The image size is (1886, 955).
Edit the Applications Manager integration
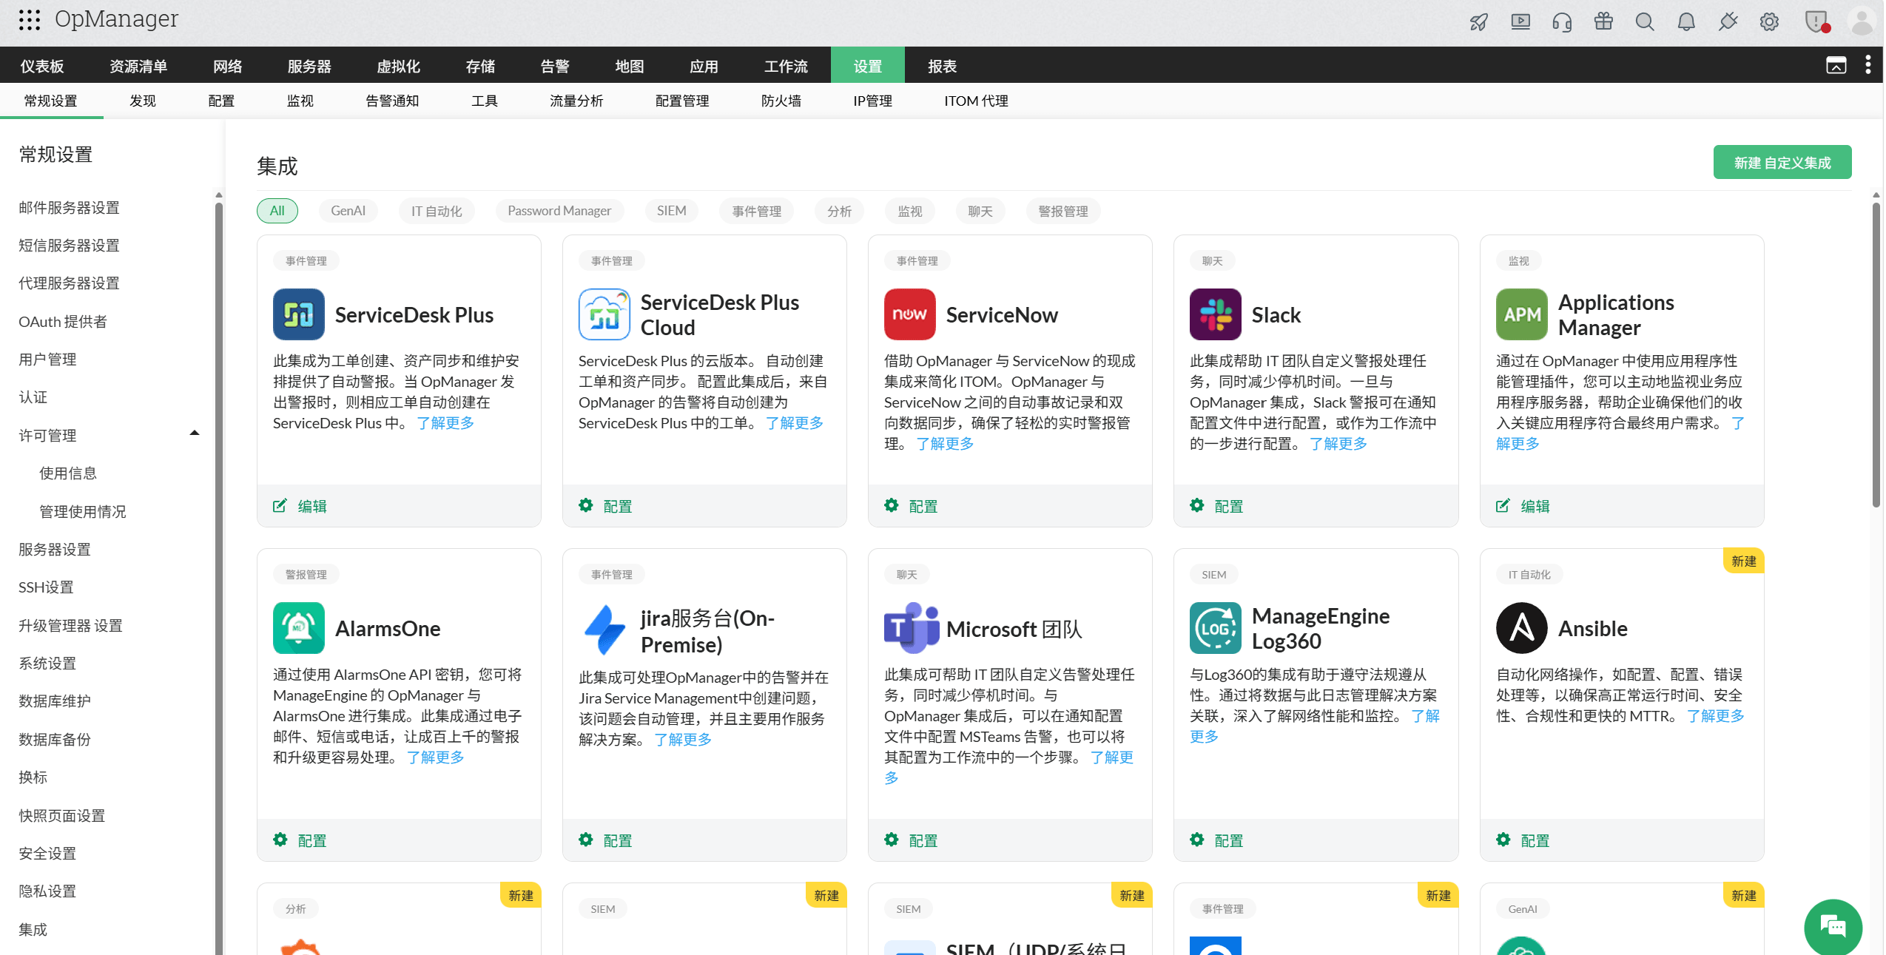(x=1523, y=506)
